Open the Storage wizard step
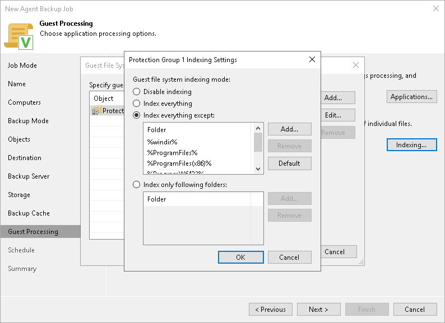Viewport: 445px width, 323px height. (19, 195)
